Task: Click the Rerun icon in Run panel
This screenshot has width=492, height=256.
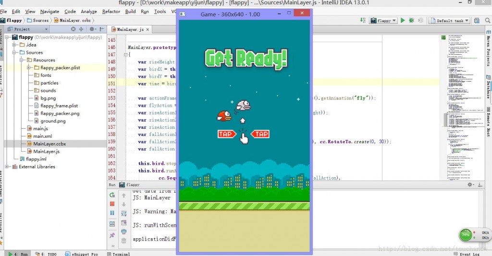Action: click(112, 195)
